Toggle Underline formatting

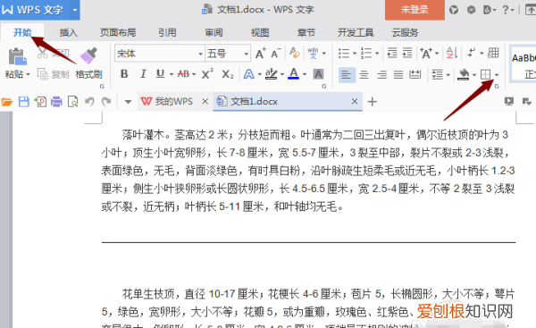coord(160,74)
